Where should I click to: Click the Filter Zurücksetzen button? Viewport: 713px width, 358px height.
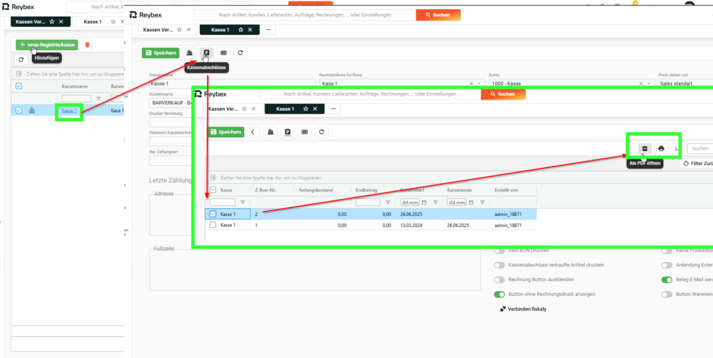(x=696, y=163)
